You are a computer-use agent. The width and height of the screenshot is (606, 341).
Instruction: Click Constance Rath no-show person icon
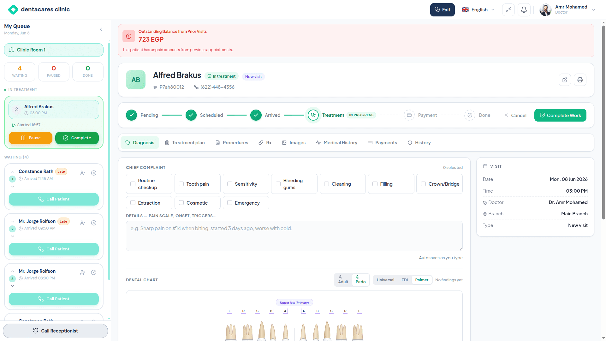[x=83, y=173]
